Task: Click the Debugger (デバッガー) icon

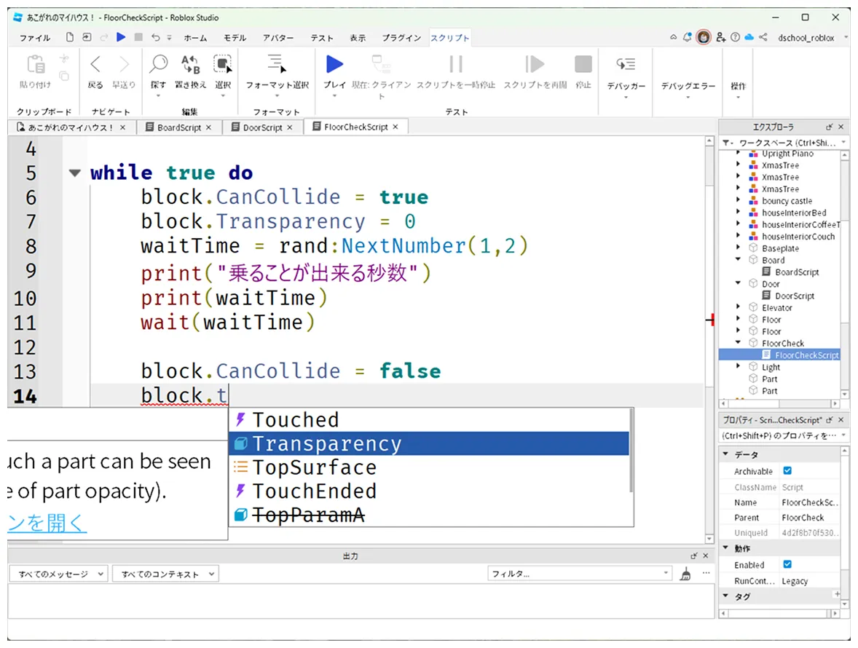Action: point(626,66)
